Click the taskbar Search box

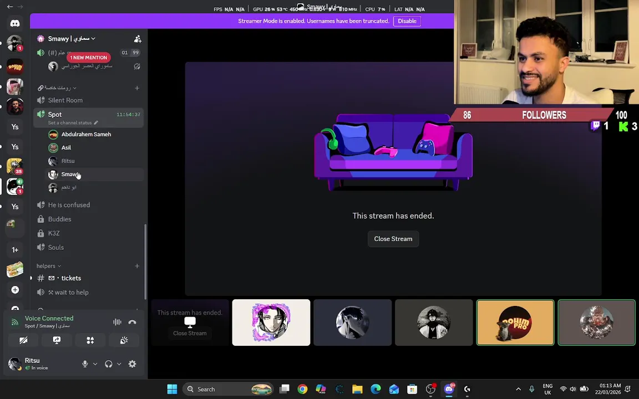point(229,389)
